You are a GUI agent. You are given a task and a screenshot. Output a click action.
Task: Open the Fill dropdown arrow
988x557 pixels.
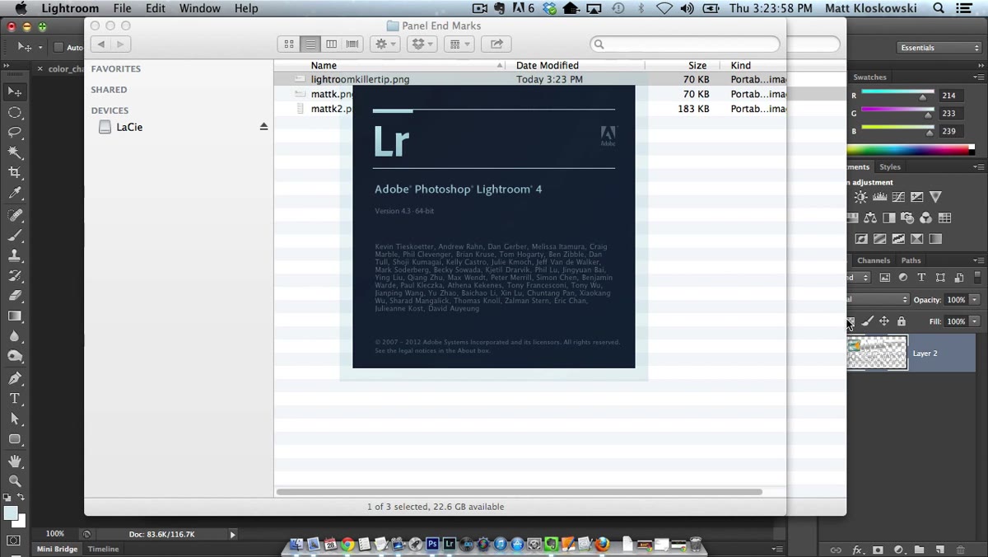click(975, 321)
